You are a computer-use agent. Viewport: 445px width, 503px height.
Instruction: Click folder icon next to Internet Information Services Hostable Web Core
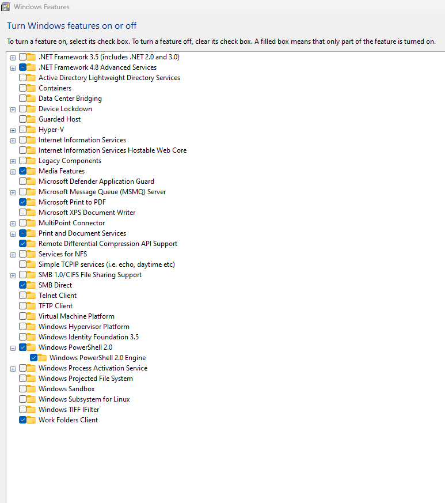[x=31, y=150]
